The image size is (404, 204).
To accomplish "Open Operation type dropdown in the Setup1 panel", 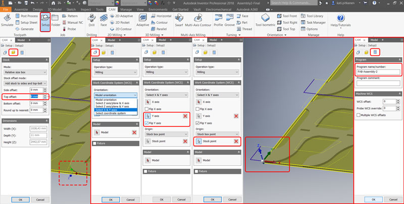I will [115, 73].
